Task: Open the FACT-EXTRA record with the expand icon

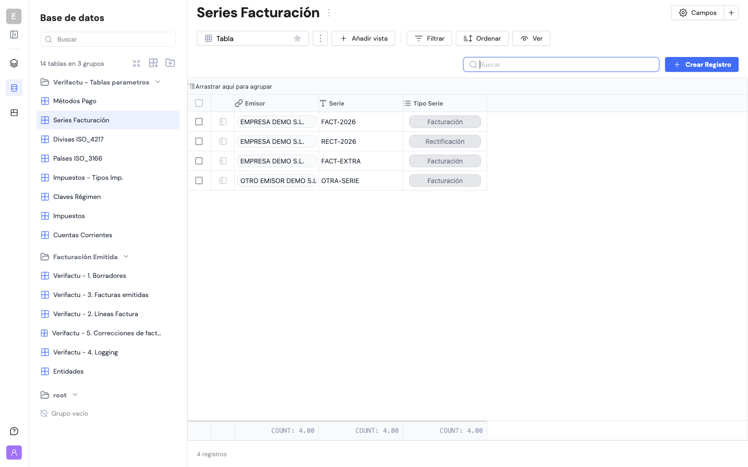Action: pyautogui.click(x=223, y=161)
